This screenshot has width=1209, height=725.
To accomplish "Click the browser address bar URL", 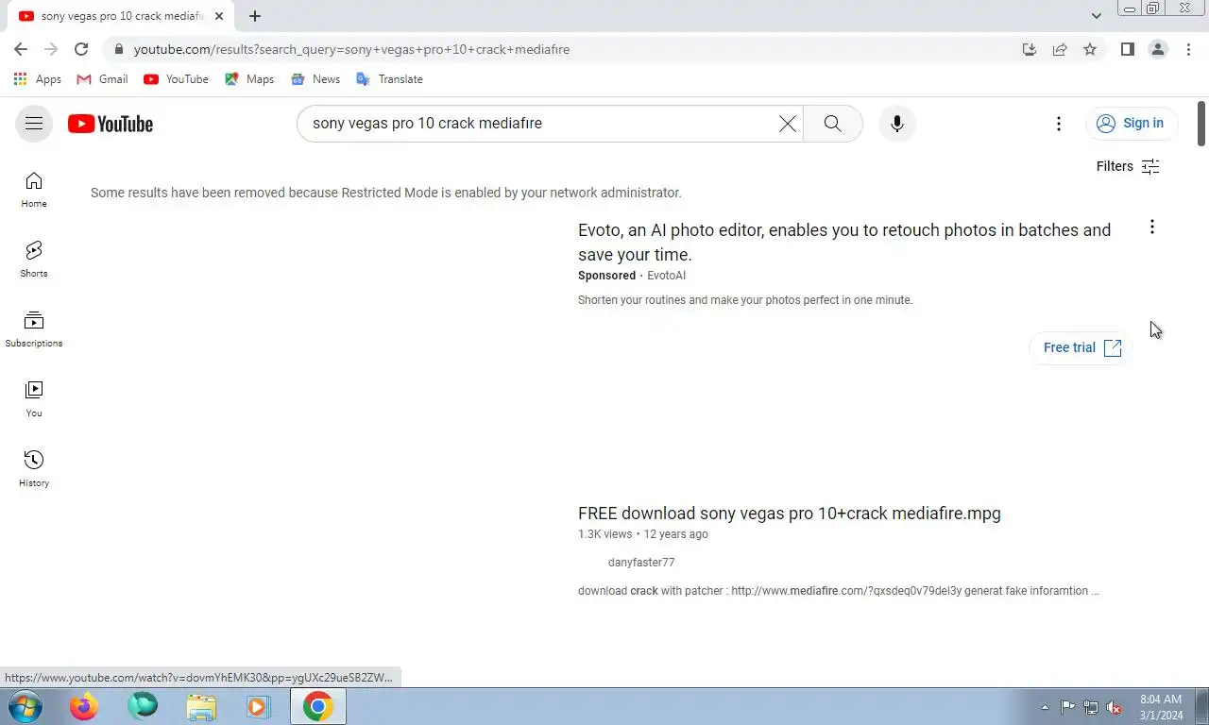I will click(351, 49).
